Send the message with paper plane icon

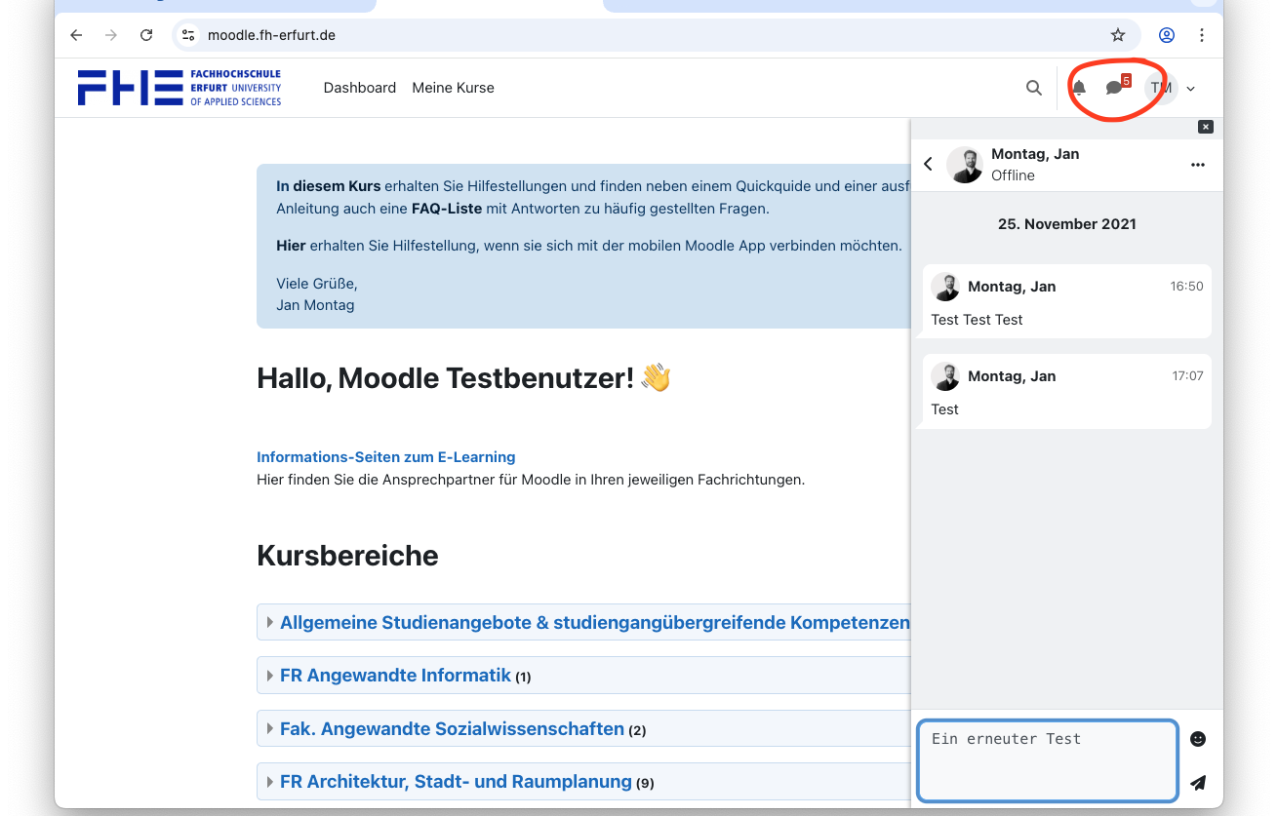(1198, 783)
